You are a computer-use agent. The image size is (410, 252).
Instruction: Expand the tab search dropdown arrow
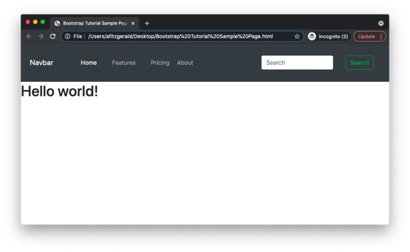[381, 23]
